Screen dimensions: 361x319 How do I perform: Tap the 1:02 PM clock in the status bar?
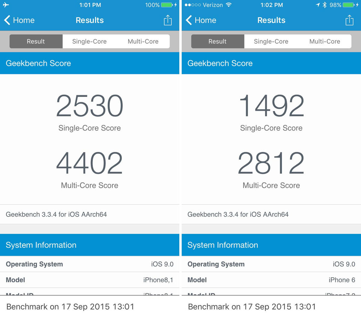point(272,5)
